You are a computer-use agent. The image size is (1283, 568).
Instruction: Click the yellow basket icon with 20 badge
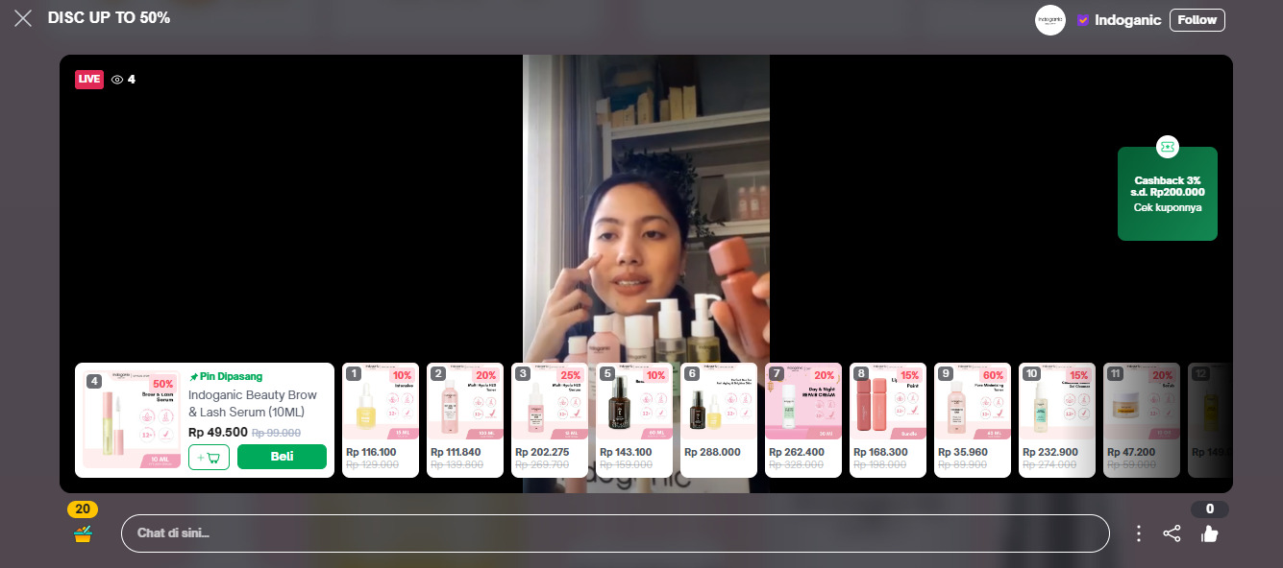pos(82,529)
